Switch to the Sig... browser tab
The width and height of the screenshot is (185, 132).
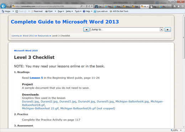(x=154, y=6)
